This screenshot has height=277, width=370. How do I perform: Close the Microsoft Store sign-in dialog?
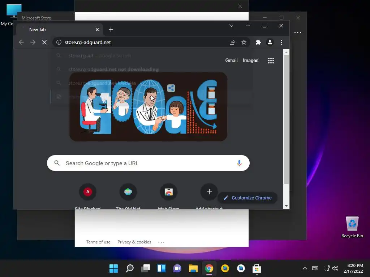pos(240,6)
